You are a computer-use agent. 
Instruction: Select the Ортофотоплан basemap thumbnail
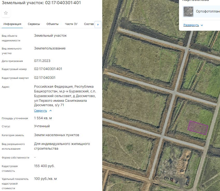(188, 11)
